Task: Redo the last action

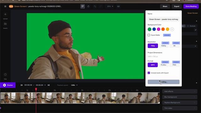Action: 100,6
